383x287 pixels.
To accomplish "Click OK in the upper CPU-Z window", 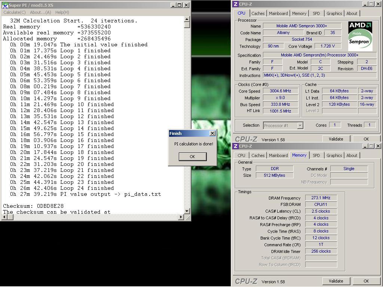I will coord(366,139).
